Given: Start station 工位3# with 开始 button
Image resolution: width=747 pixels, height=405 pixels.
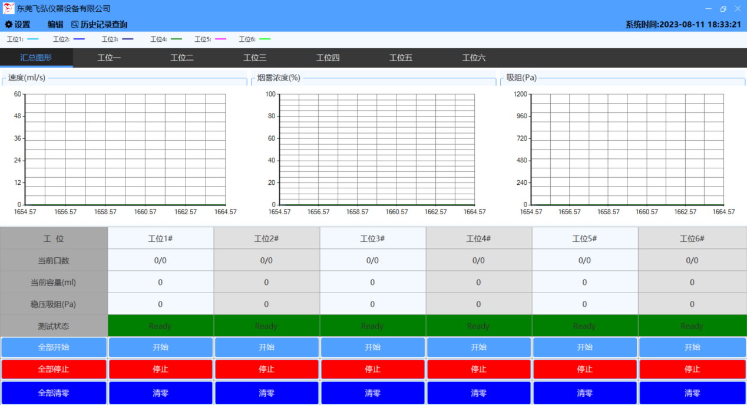Looking at the screenshot, I should (372, 347).
